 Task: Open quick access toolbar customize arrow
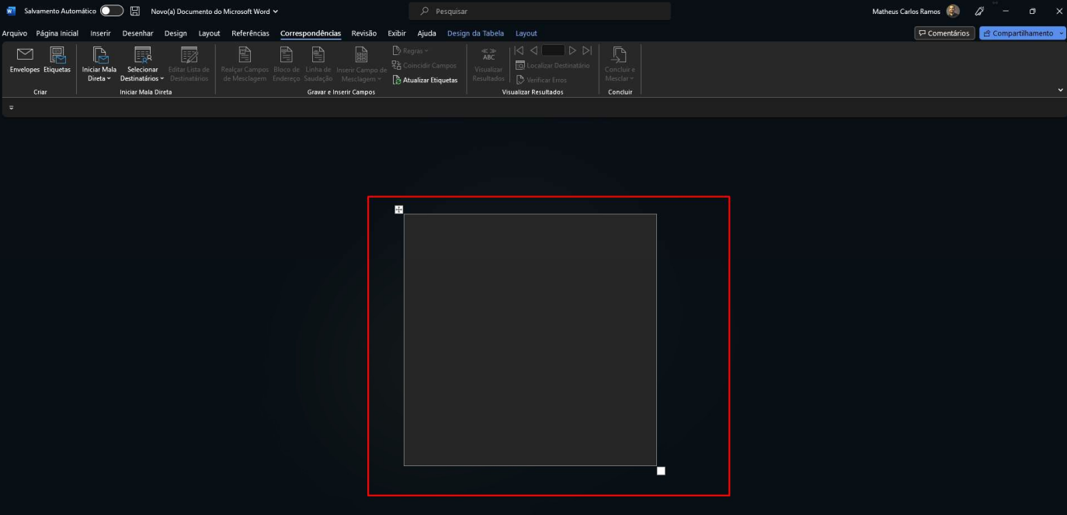coord(11,108)
